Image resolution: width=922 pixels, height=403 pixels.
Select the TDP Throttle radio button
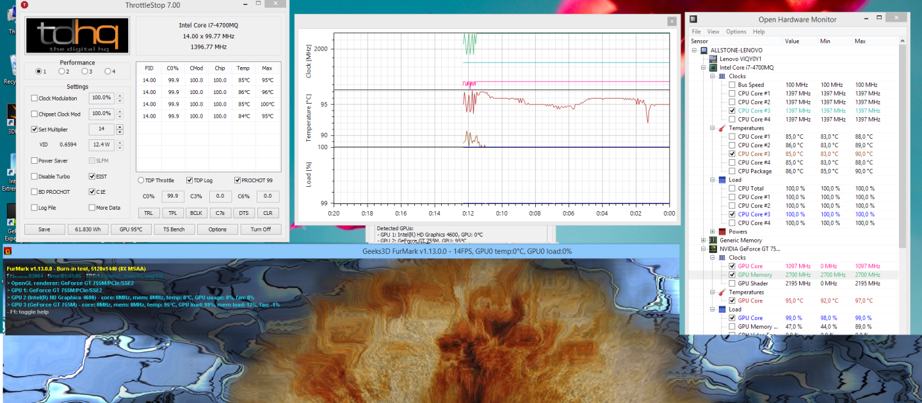tap(141, 180)
